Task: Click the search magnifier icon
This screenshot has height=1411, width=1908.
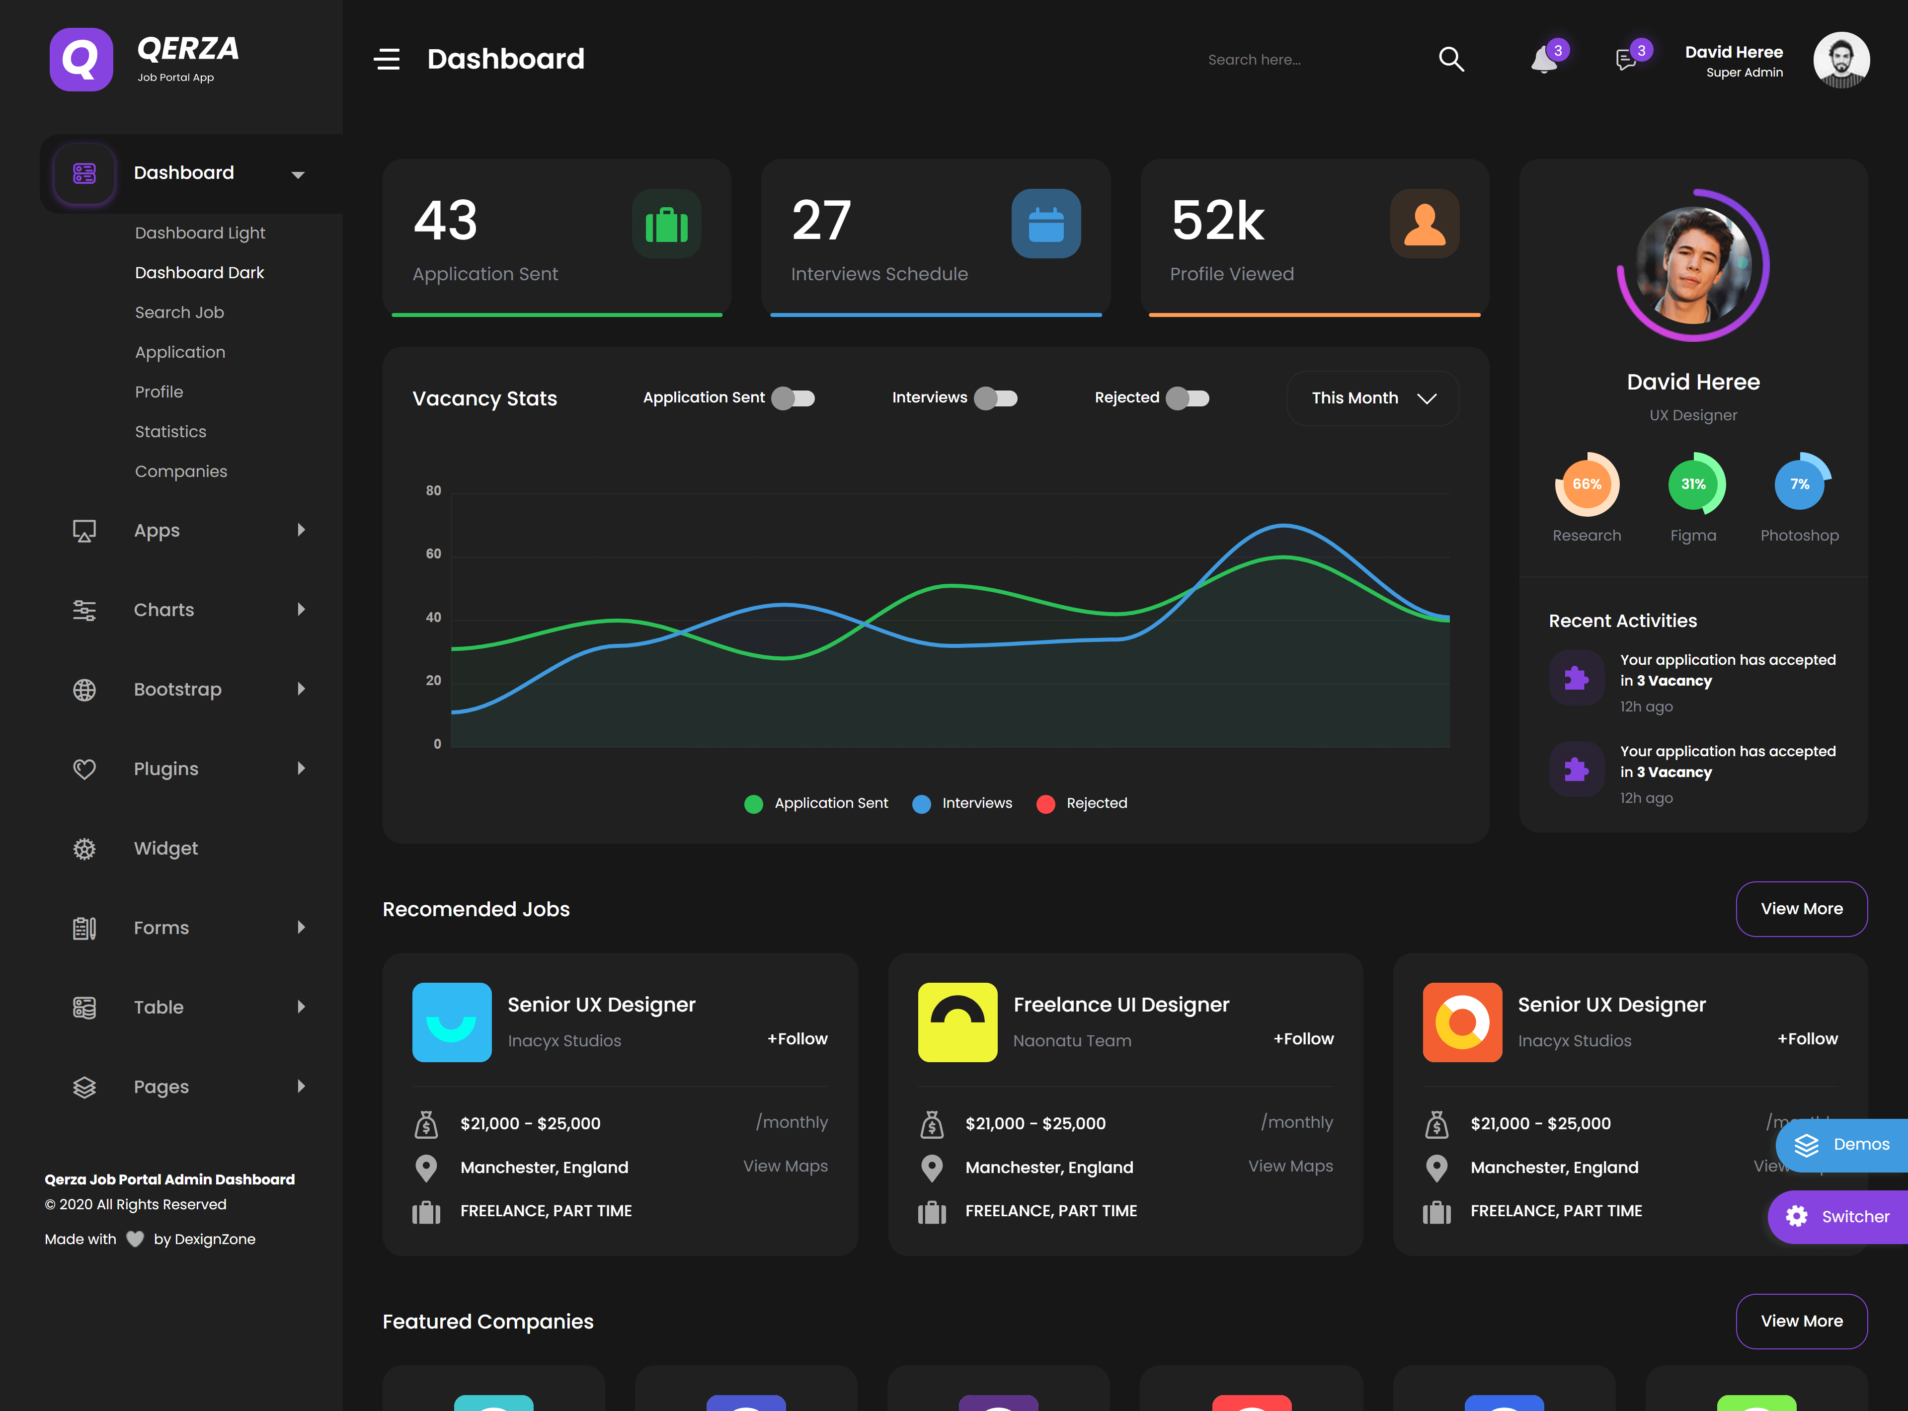Action: [1451, 59]
